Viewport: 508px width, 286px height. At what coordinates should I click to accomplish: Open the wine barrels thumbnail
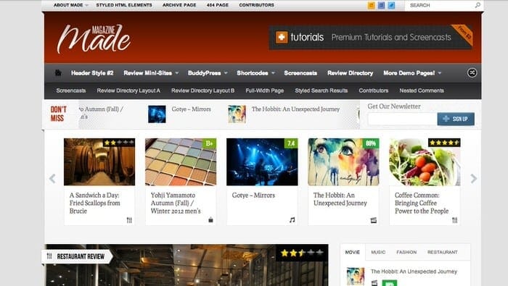point(99,162)
